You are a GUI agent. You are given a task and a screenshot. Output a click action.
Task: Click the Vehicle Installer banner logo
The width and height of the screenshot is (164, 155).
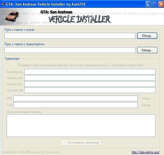pos(79,19)
